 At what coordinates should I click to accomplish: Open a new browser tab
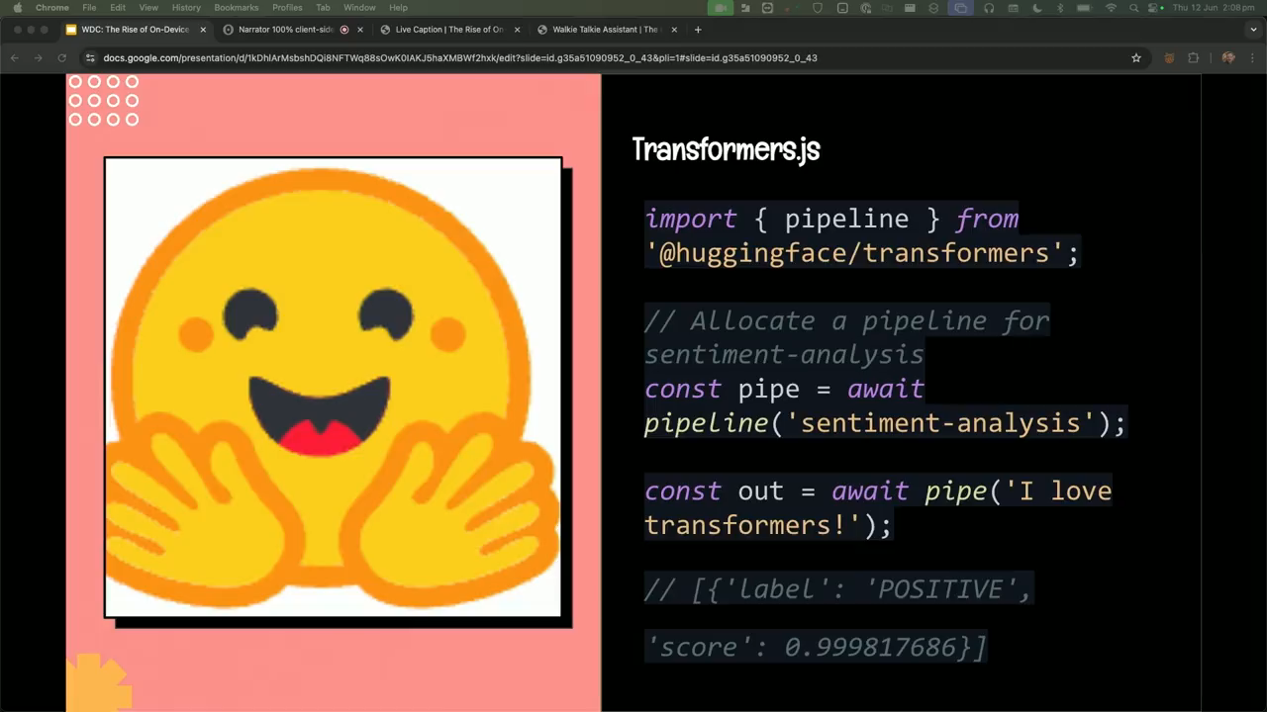[698, 30]
